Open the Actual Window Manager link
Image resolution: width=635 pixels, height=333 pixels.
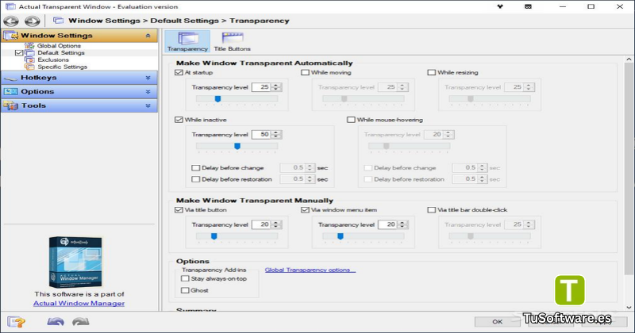tap(79, 304)
